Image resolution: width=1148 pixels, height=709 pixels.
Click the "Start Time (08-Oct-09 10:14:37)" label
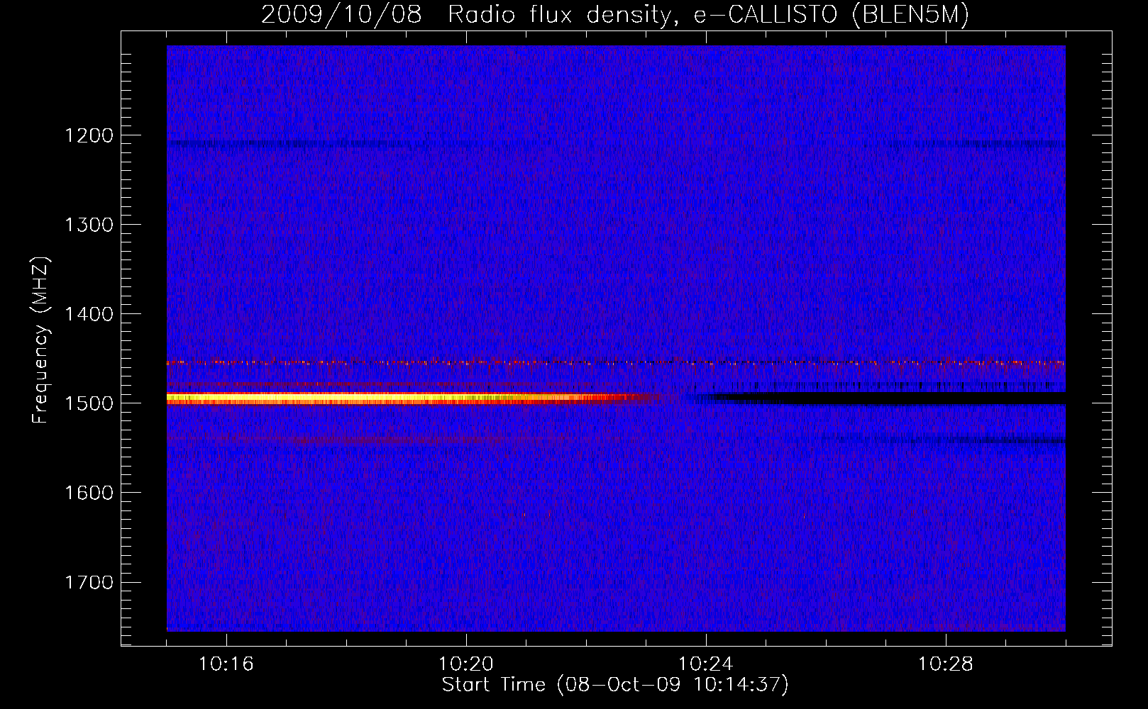[x=615, y=685]
